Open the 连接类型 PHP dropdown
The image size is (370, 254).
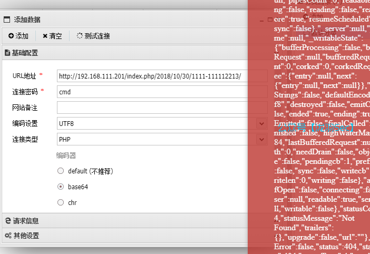click(261, 139)
